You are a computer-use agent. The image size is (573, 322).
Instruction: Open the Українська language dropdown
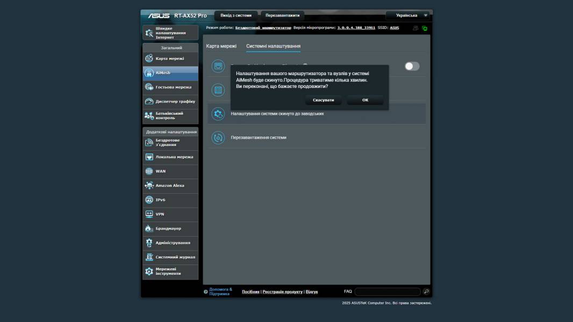click(x=409, y=16)
